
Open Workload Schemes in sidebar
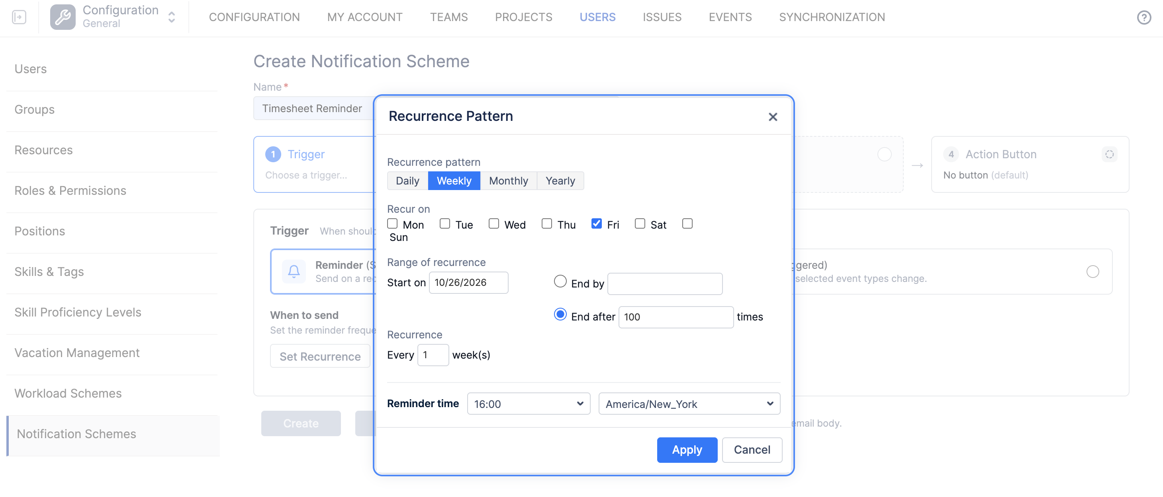click(x=68, y=393)
